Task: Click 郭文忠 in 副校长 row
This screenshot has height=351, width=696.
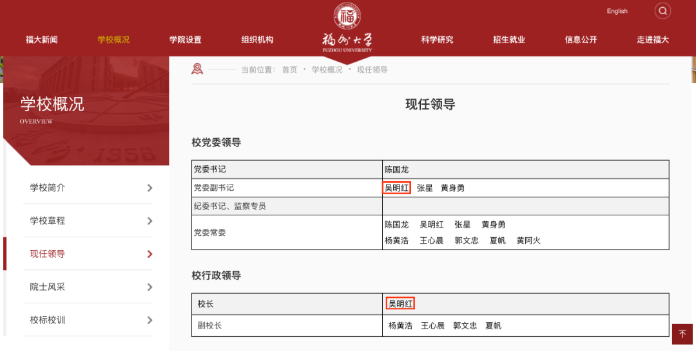Action: (x=465, y=326)
